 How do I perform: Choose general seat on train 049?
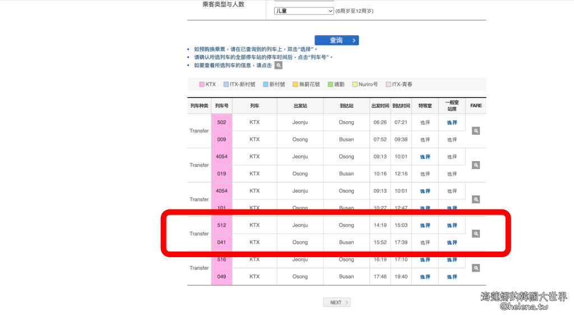[x=452, y=277]
